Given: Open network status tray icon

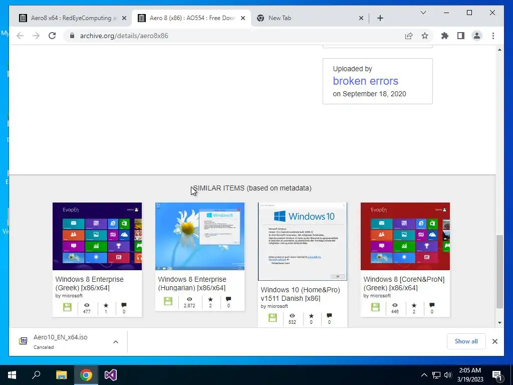Looking at the screenshot, I should [436, 375].
